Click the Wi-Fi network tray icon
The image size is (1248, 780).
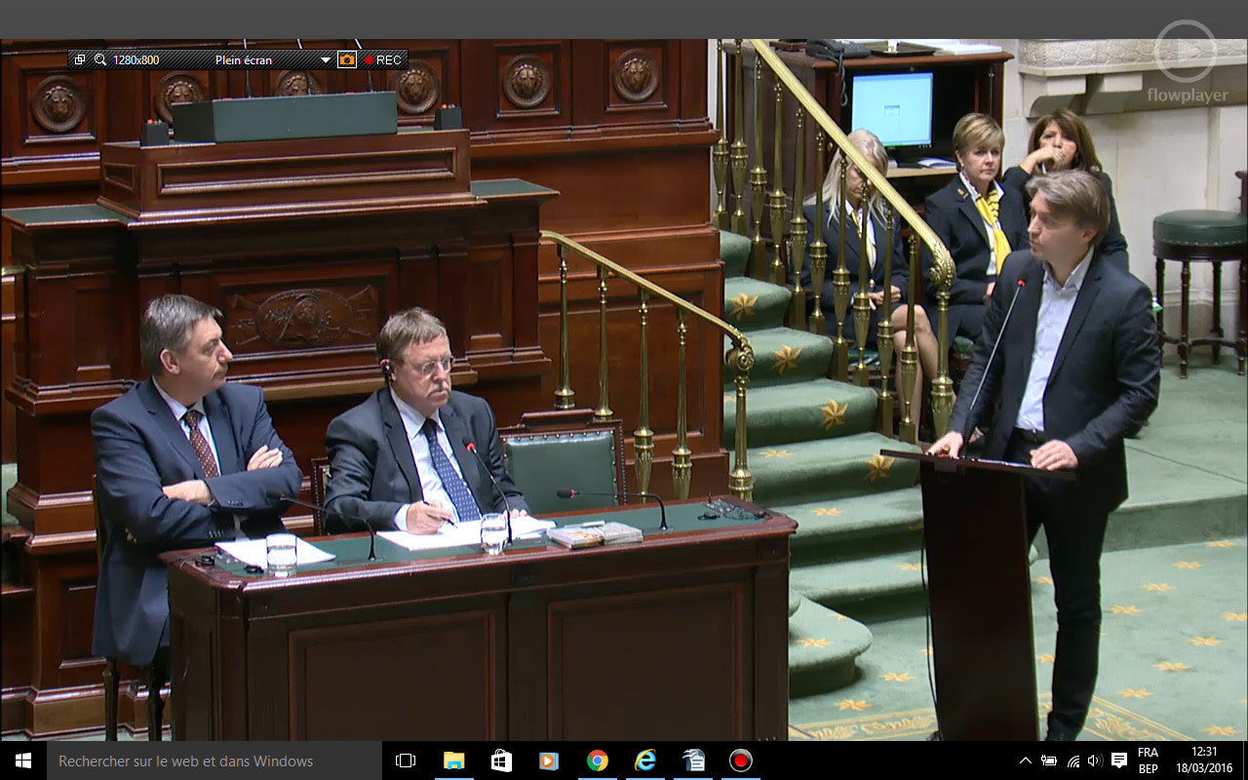1072,760
